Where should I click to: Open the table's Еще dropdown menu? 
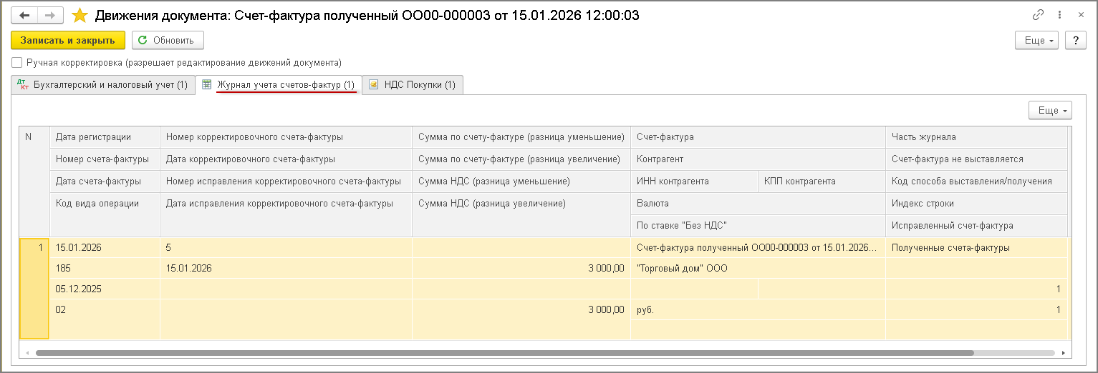point(1050,110)
